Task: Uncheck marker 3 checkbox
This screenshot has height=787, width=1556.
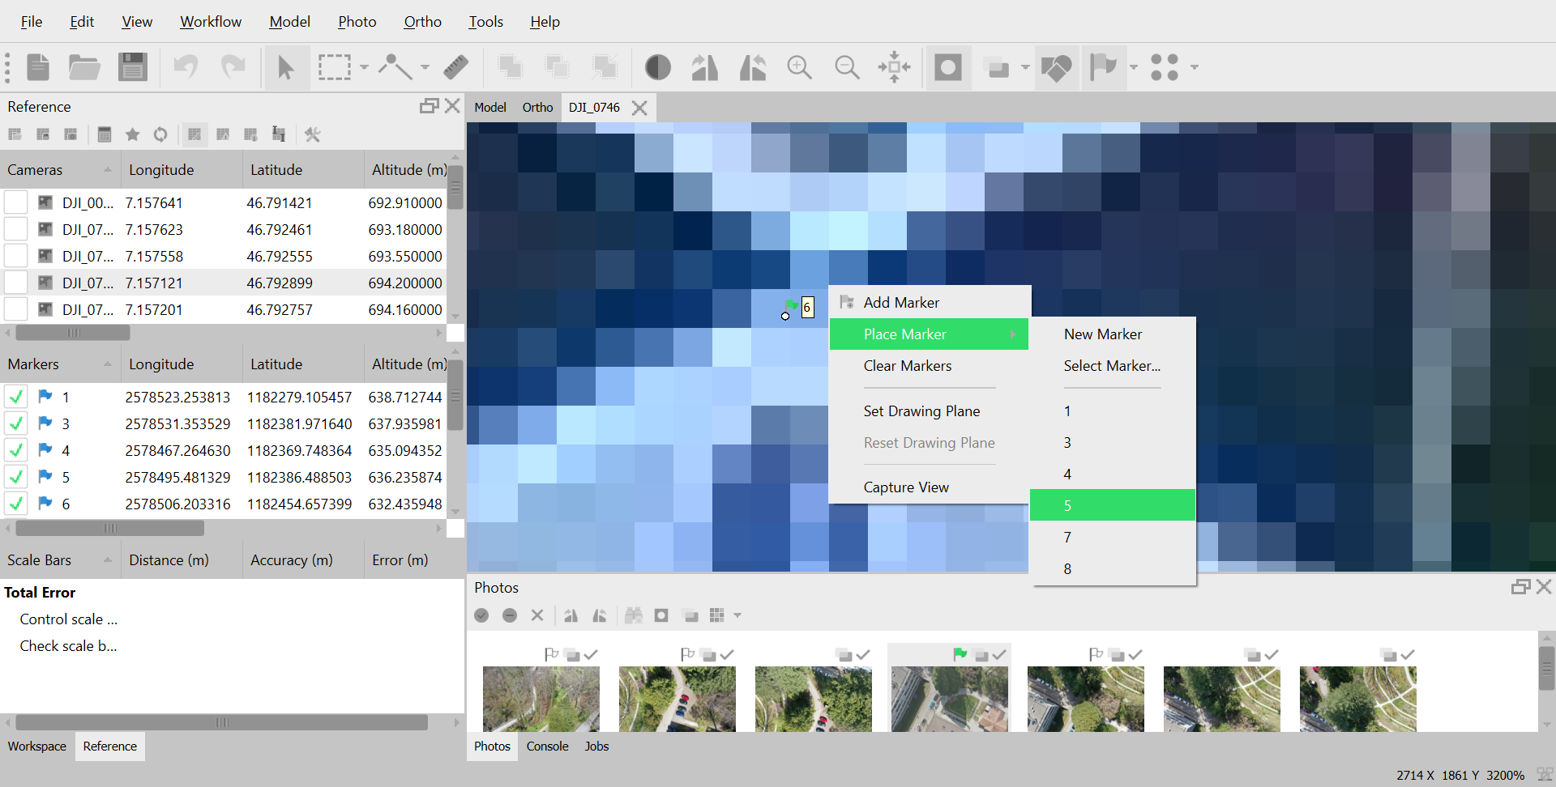Action: coord(16,423)
